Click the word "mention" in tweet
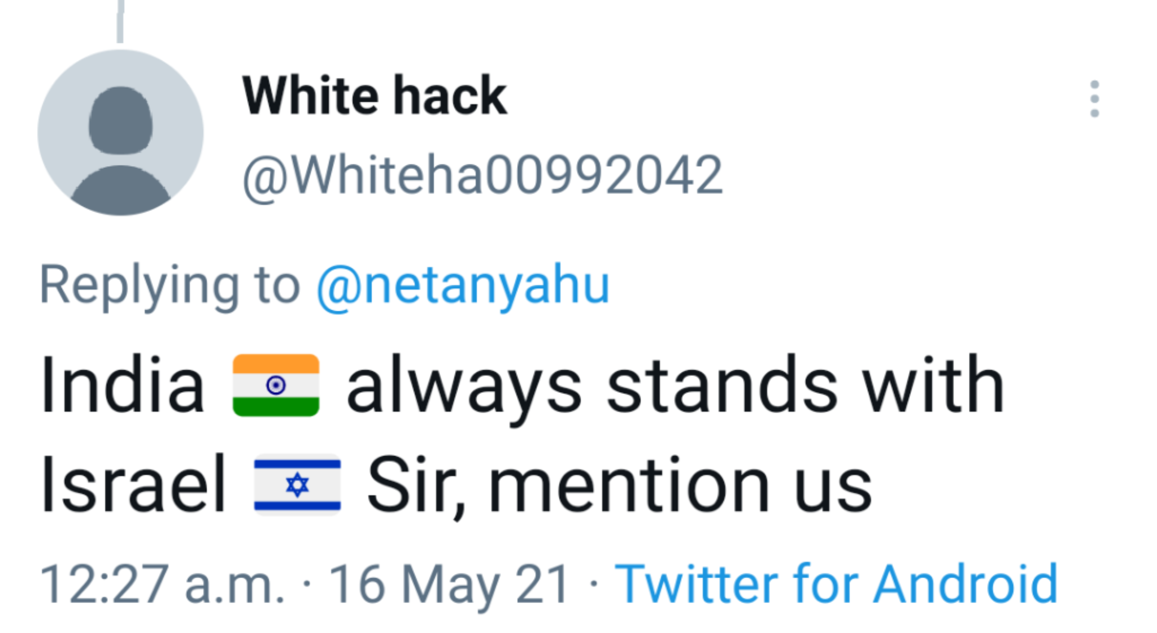Screen dimensions: 1157x633 (628, 484)
